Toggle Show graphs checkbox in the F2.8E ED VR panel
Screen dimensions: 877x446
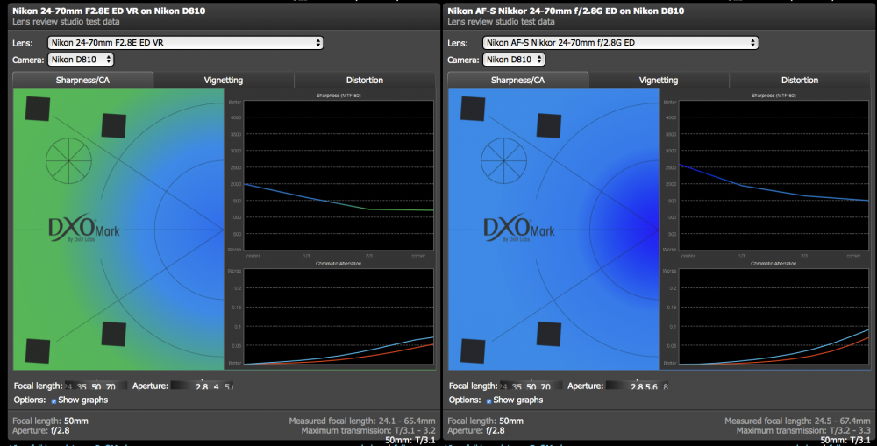(x=53, y=400)
